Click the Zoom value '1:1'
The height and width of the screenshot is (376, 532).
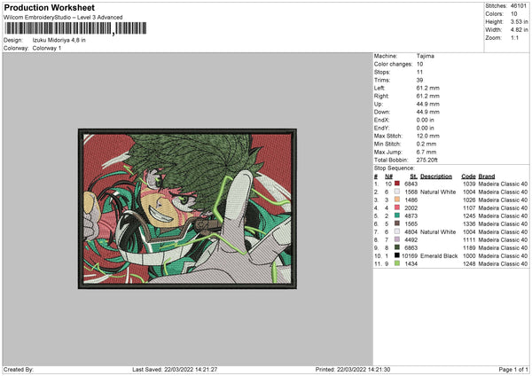tap(514, 37)
